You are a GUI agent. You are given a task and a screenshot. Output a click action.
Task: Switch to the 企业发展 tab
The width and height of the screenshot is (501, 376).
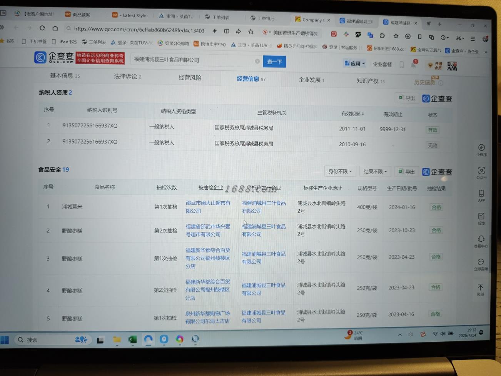[311, 80]
